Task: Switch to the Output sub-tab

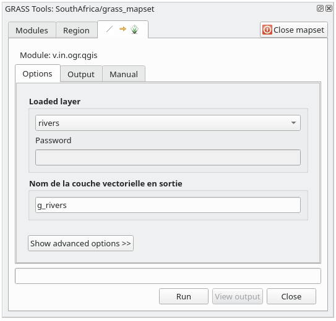Action: [81, 74]
